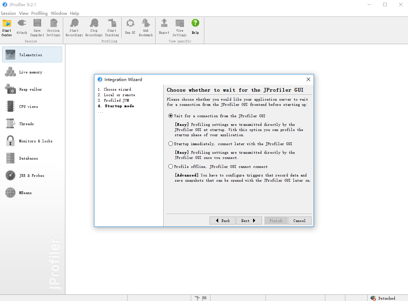Choose Startup immediately, connect later option
Viewport: 408px width, 301px height.
click(x=171, y=144)
